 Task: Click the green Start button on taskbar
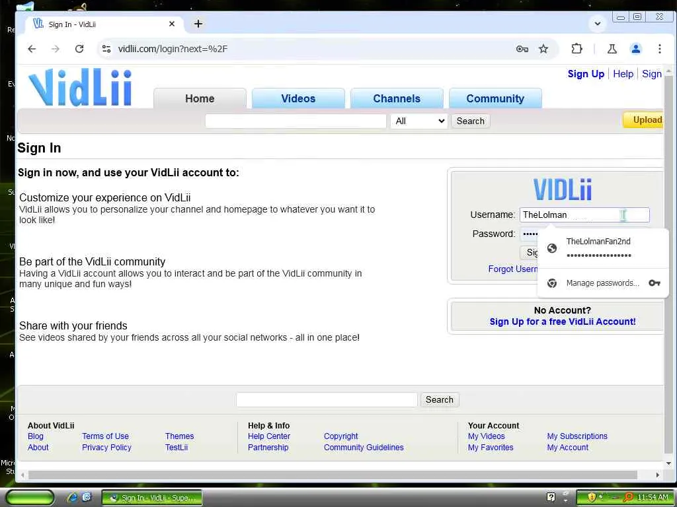pos(30,498)
